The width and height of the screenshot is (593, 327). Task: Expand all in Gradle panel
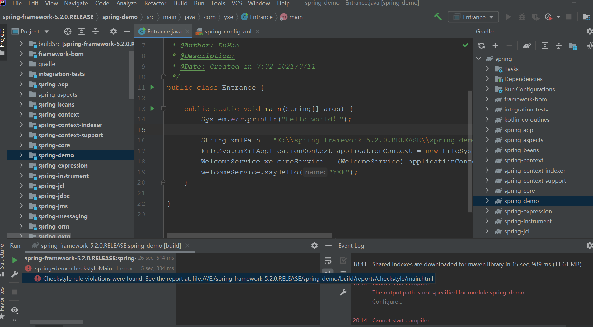coord(545,46)
